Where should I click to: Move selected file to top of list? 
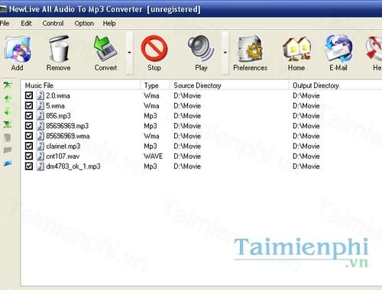pyautogui.click(x=8, y=85)
